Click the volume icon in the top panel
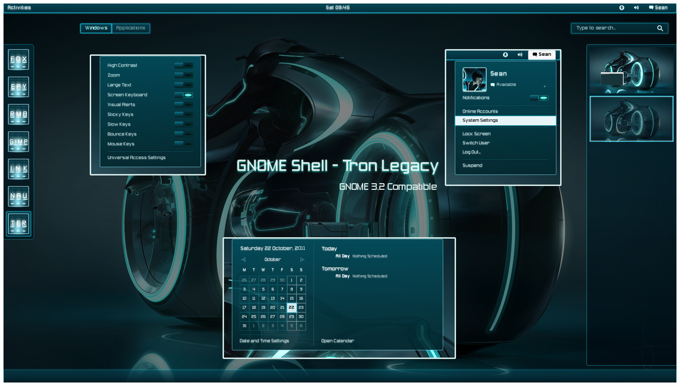 [637, 7]
